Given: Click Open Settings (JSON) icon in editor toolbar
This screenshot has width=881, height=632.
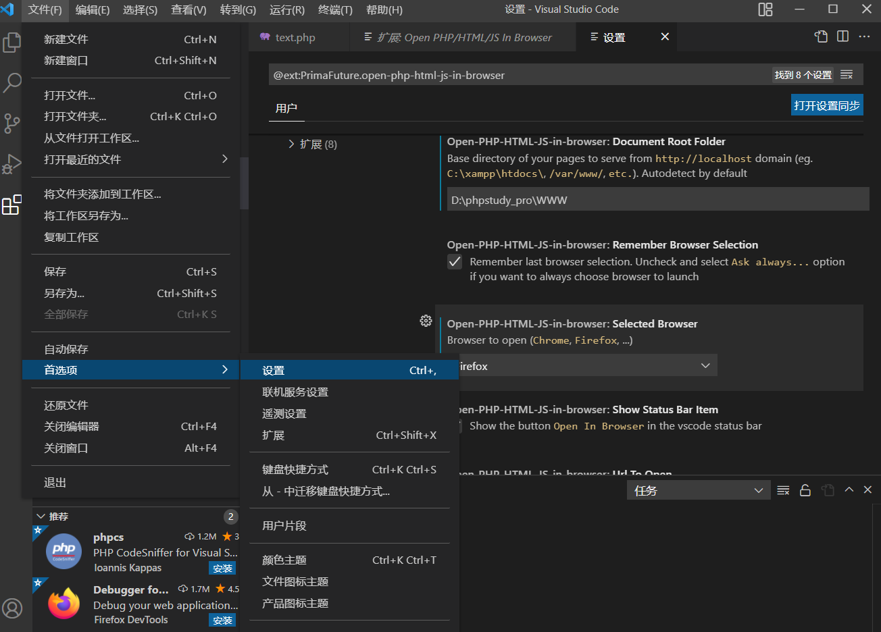Looking at the screenshot, I should click(821, 36).
